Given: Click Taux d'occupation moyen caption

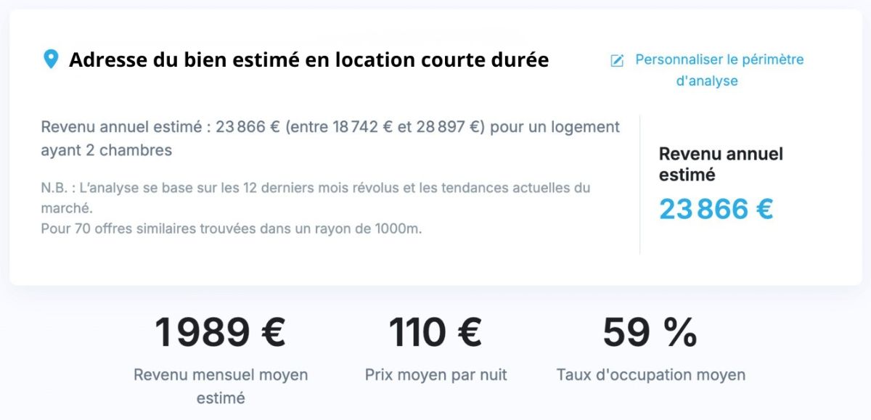Looking at the screenshot, I should [650, 375].
